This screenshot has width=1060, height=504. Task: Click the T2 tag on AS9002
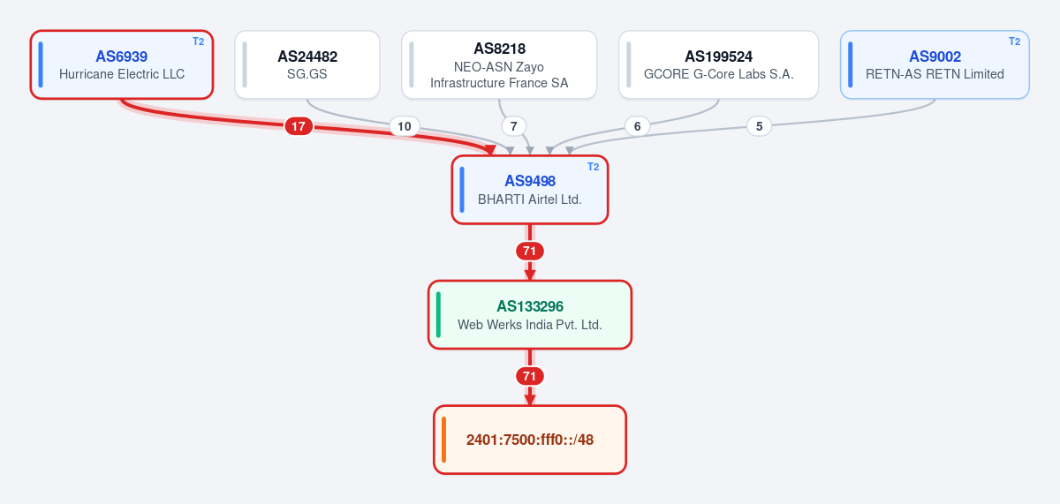click(x=1014, y=41)
